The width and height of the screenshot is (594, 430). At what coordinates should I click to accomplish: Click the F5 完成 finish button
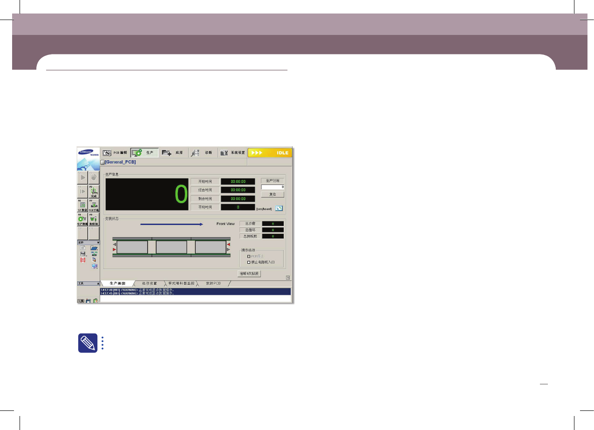click(94, 191)
